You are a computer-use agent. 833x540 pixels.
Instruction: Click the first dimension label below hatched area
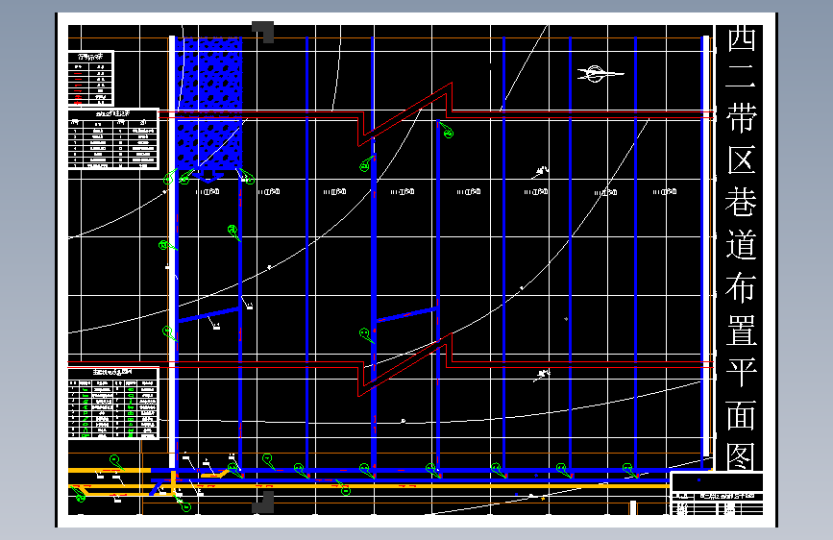pos(208,191)
